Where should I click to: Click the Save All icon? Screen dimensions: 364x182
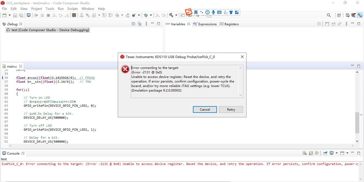21,15
